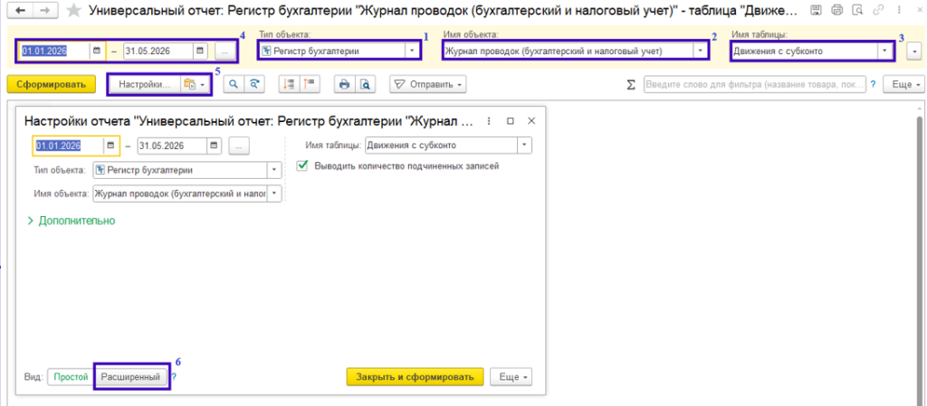Open main toolbar Еще menu
Image resolution: width=927 pixels, height=406 pixels.
903,85
